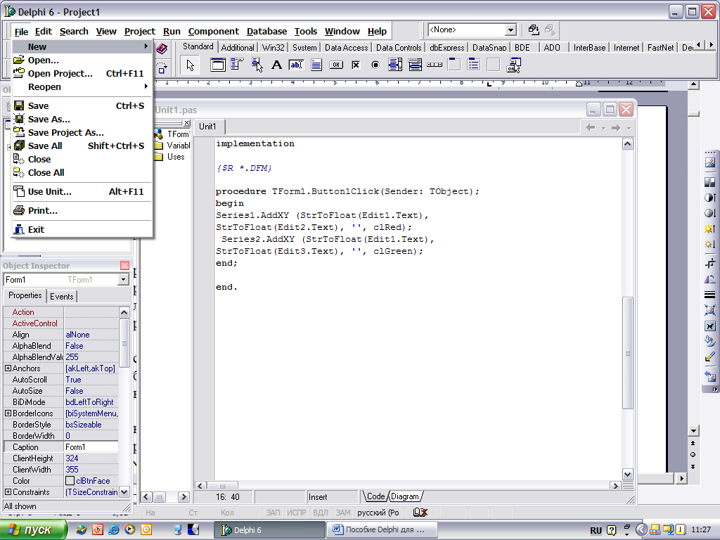Open the Forward history dropdown arrow in editor
Viewport: 720px width, 540px height.
click(629, 128)
